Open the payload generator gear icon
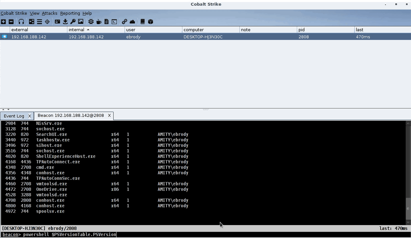The image size is (411, 238). coord(91,21)
